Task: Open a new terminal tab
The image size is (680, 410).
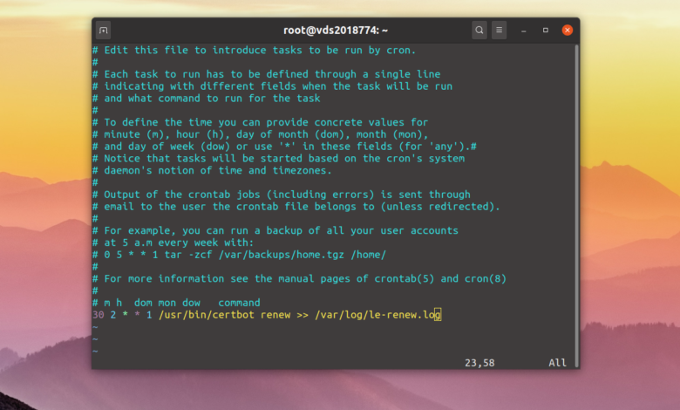Action: tap(104, 30)
